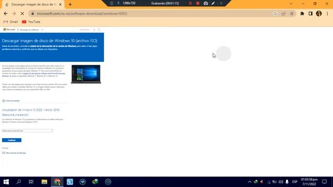Take a screenshot with the camera icon
The height and width of the screenshot is (187, 333).
point(206,3)
